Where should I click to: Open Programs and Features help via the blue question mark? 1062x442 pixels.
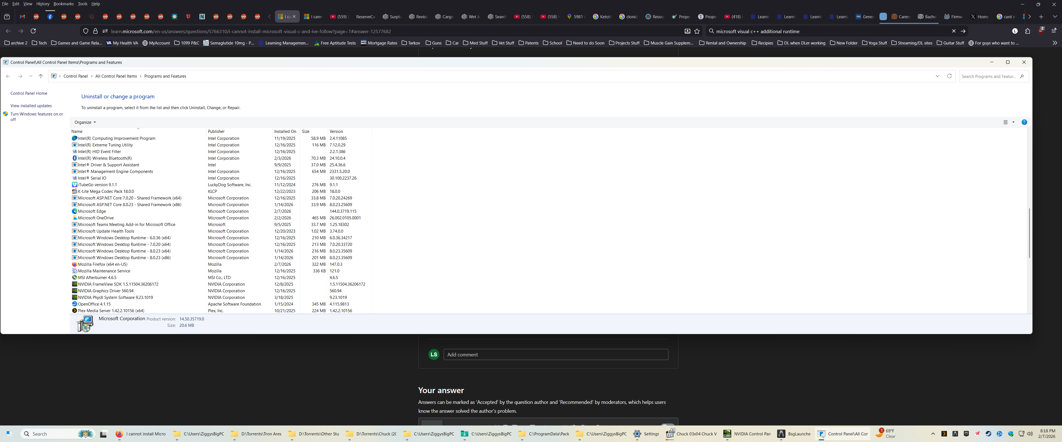(x=1024, y=122)
